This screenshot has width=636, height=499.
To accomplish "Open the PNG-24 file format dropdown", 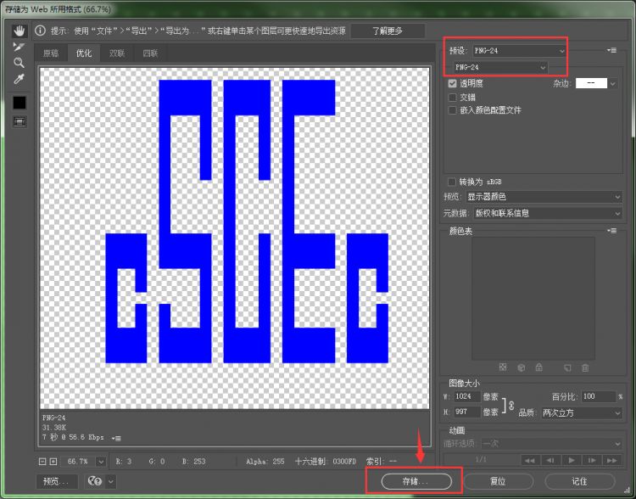I will click(500, 67).
